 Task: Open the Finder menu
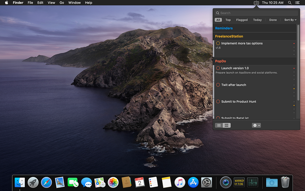[x=18, y=3]
